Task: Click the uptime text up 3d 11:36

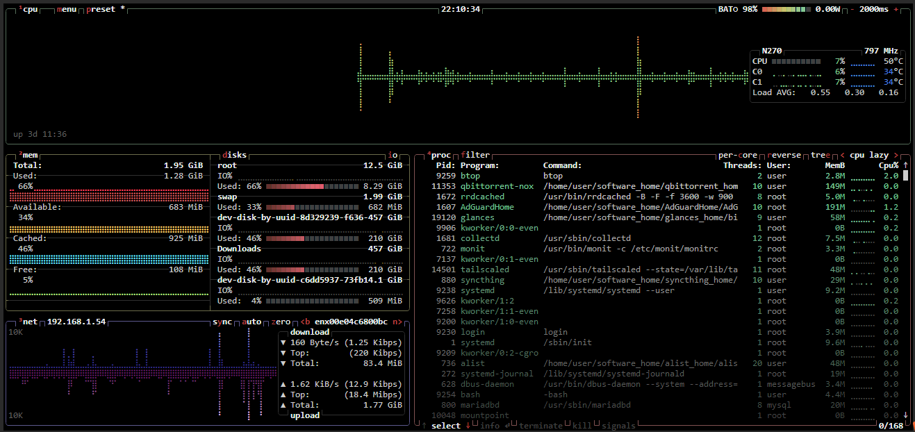Action: tap(40, 134)
